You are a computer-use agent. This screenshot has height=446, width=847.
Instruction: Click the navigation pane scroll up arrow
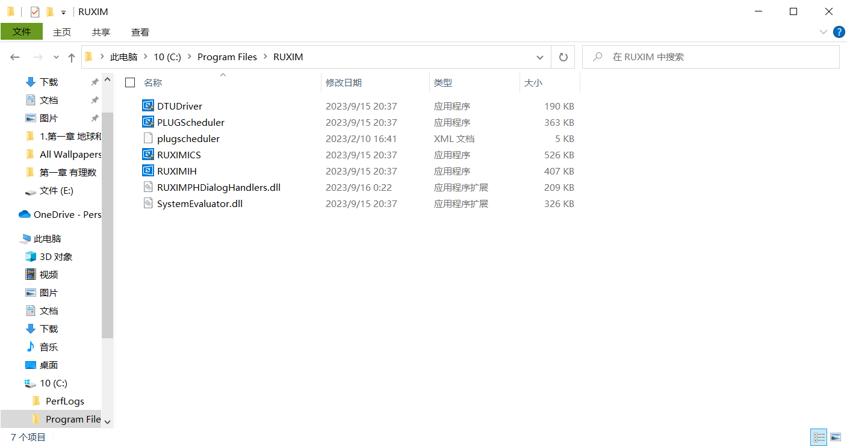click(x=107, y=79)
